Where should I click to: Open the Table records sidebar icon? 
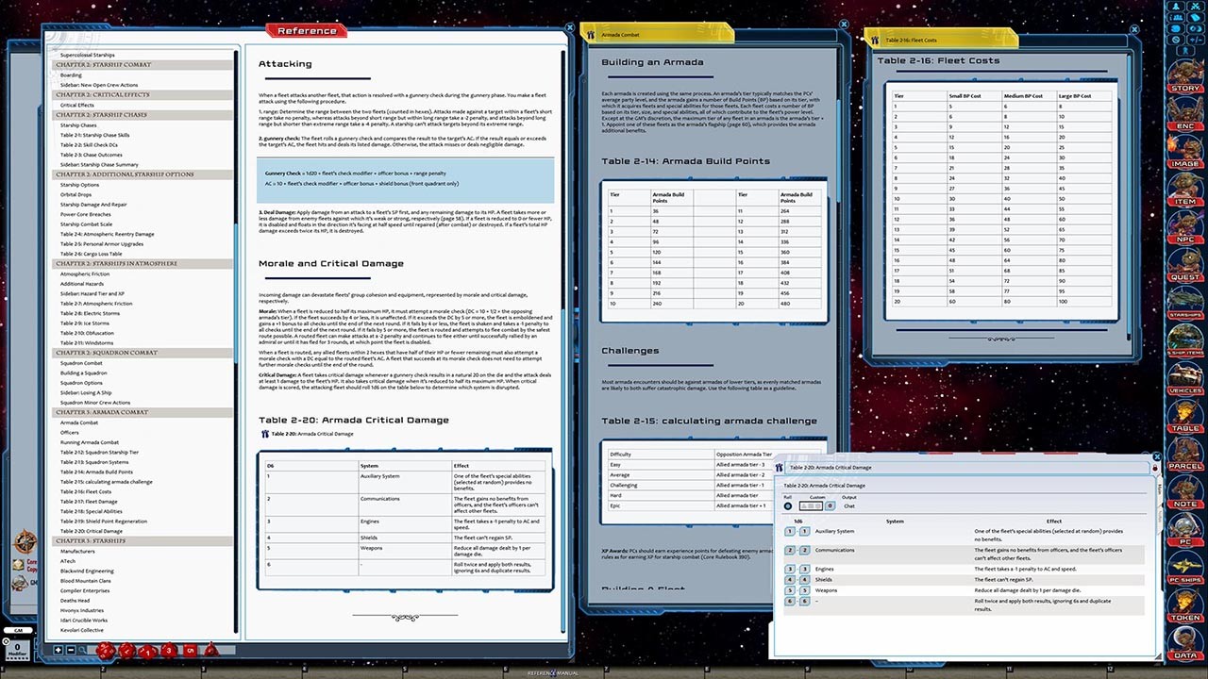tap(1185, 426)
